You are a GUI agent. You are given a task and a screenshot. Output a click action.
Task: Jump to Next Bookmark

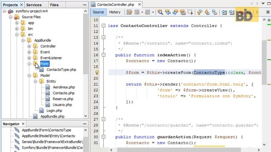pos(207,12)
